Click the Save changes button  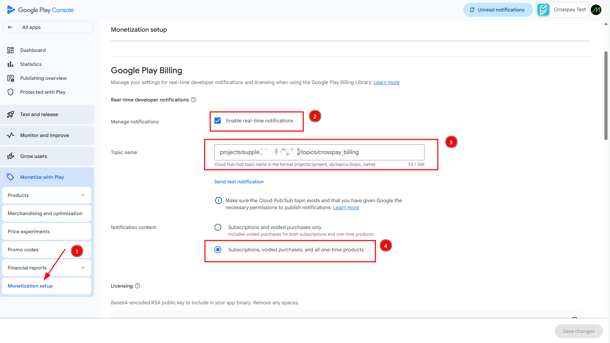coord(579,331)
